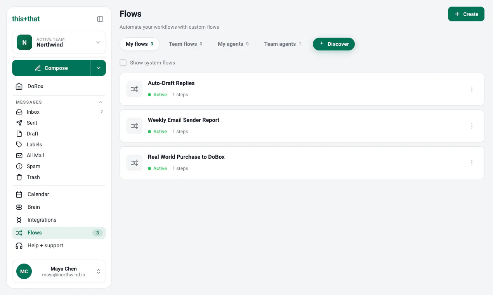Open the Labels tag icon
This screenshot has height=295, width=493.
tap(19, 144)
